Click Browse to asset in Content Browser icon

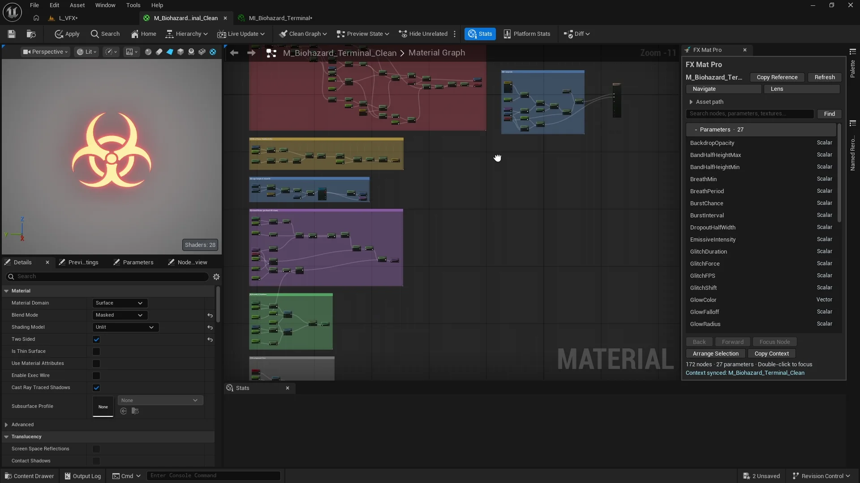click(x=31, y=34)
